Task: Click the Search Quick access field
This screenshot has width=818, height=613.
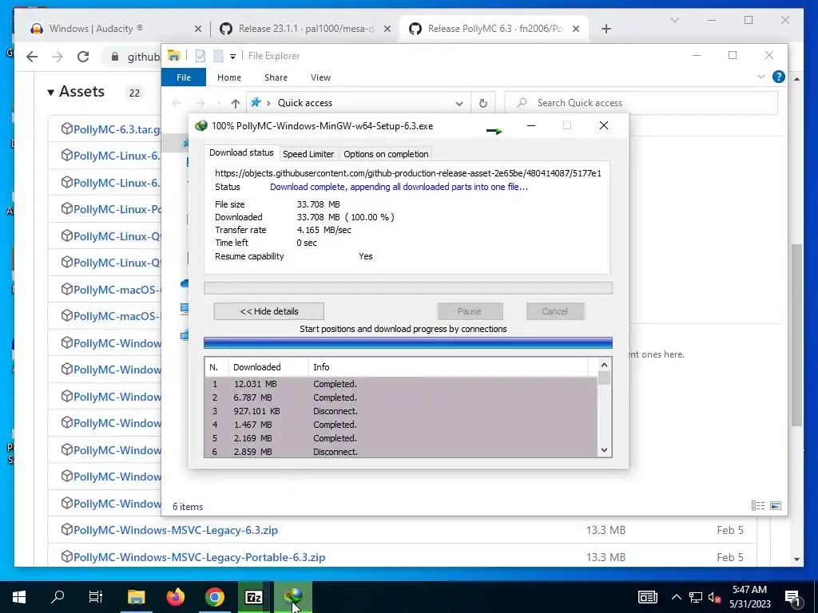Action: [641, 103]
